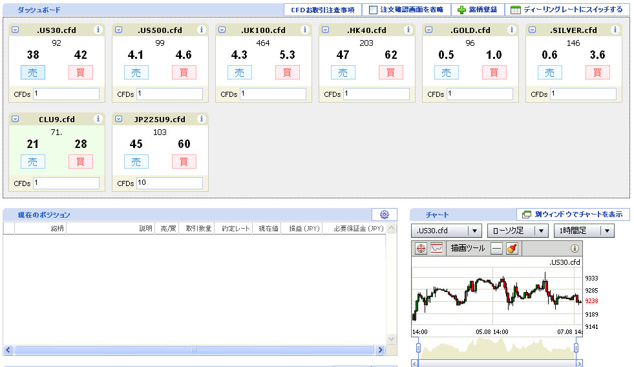Select the horizontal line drawing tool

(496, 249)
